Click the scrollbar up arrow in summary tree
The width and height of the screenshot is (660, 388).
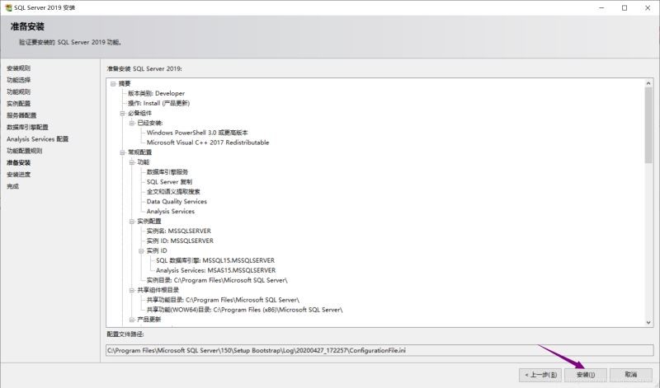pos(650,83)
